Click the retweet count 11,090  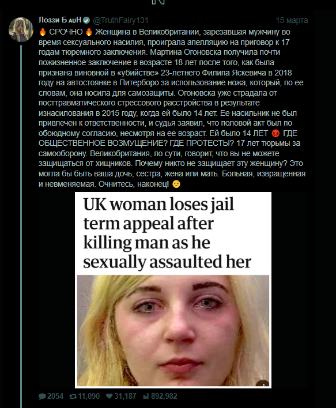(x=89, y=396)
